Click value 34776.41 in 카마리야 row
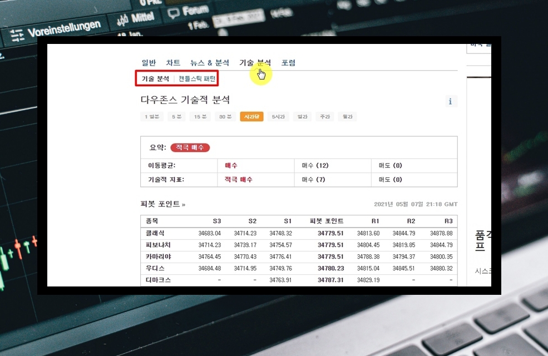Image resolution: width=548 pixels, height=356 pixels. [280, 256]
